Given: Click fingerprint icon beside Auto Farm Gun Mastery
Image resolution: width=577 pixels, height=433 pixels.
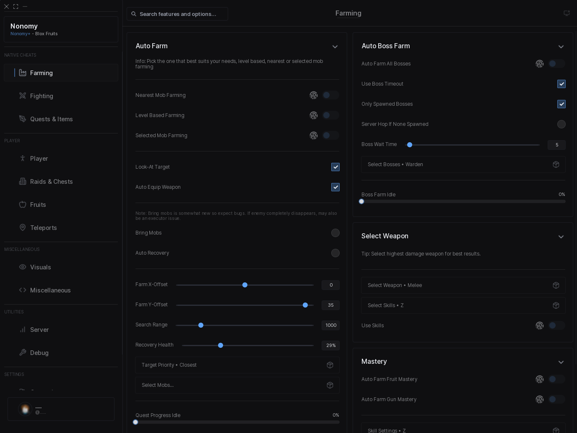Looking at the screenshot, I should click(x=540, y=399).
